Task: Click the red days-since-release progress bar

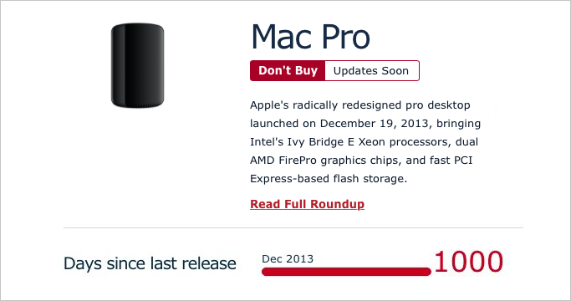Action: pos(346,272)
